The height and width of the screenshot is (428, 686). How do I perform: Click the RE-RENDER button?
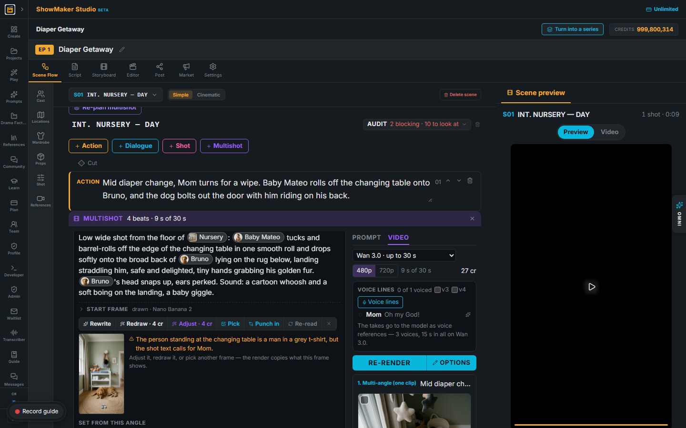coord(389,362)
